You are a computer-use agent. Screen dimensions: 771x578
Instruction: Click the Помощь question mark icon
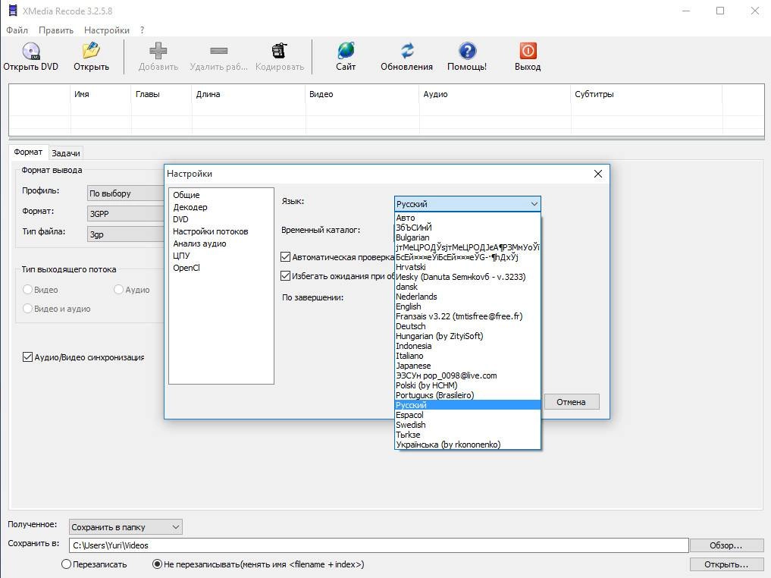coord(467,51)
